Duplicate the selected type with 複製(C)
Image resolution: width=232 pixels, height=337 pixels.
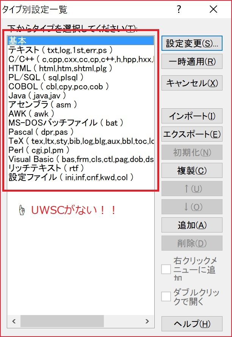(x=192, y=171)
